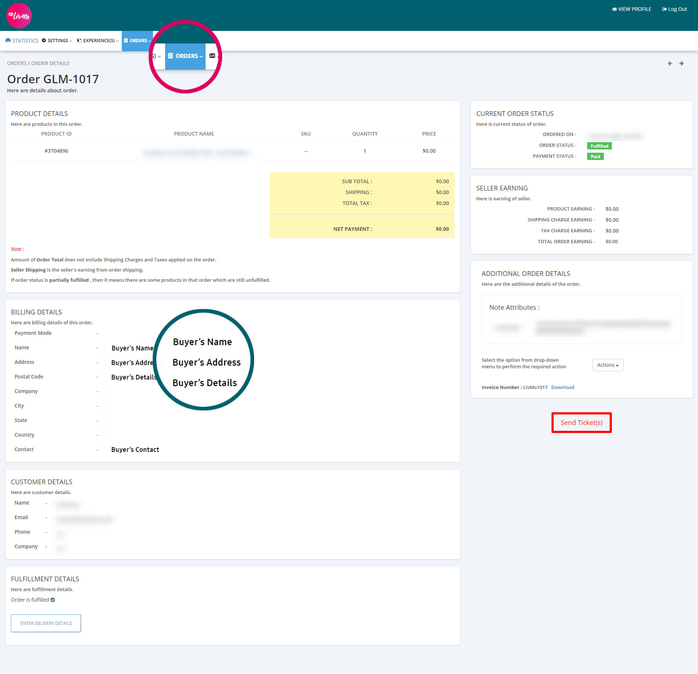This screenshot has width=698, height=674.
Task: Click the LivMo logo
Action: click(x=19, y=16)
